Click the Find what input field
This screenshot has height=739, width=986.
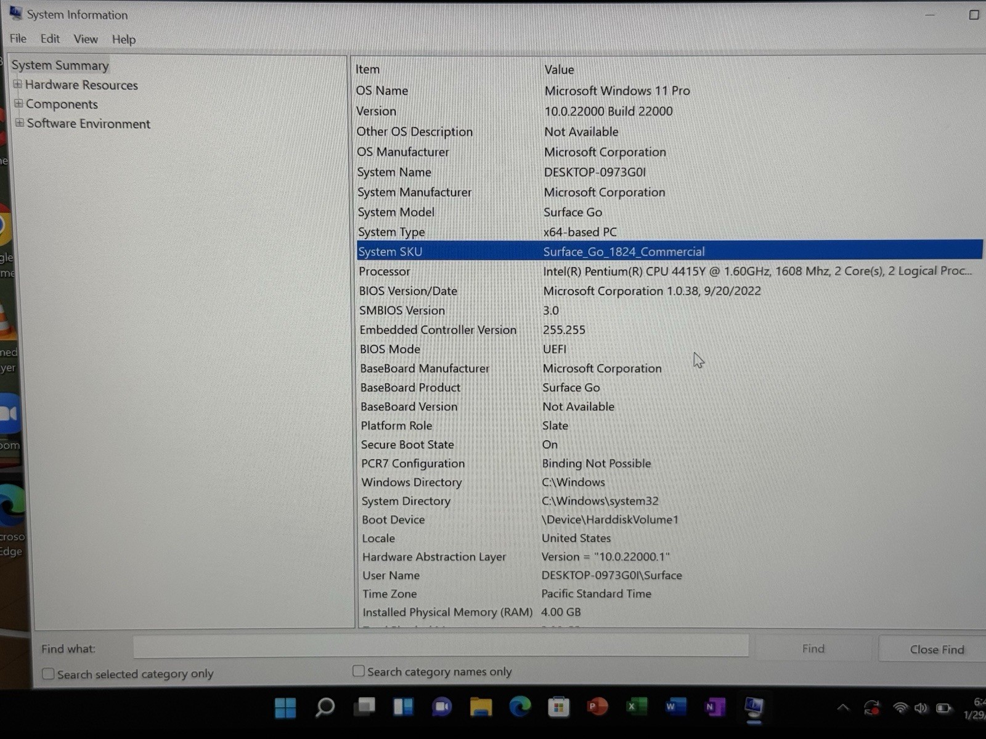[x=441, y=646]
